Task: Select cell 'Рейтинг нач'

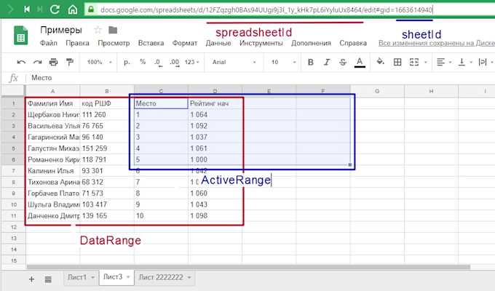Action: pos(215,103)
